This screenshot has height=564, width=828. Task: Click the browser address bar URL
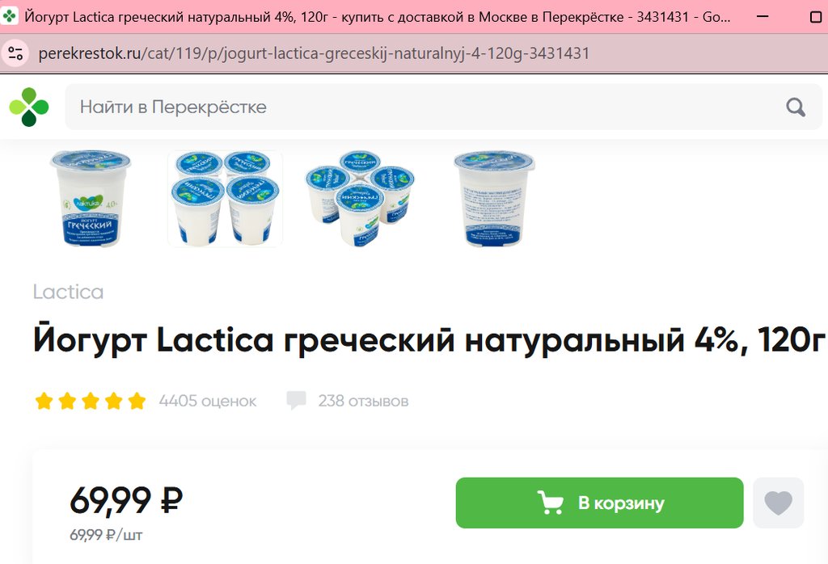click(x=314, y=53)
